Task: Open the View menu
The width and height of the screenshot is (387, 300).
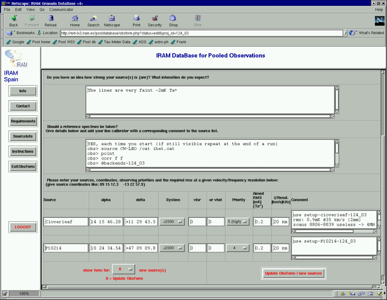Action: point(31,9)
